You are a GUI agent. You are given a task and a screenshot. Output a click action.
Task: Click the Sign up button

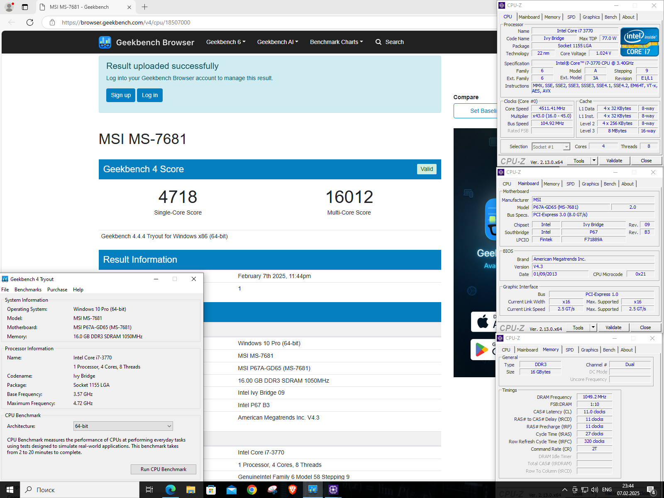[x=121, y=95]
